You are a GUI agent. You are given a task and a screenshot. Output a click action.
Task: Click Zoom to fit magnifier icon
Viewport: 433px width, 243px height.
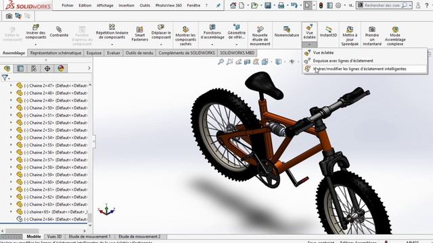click(221, 61)
